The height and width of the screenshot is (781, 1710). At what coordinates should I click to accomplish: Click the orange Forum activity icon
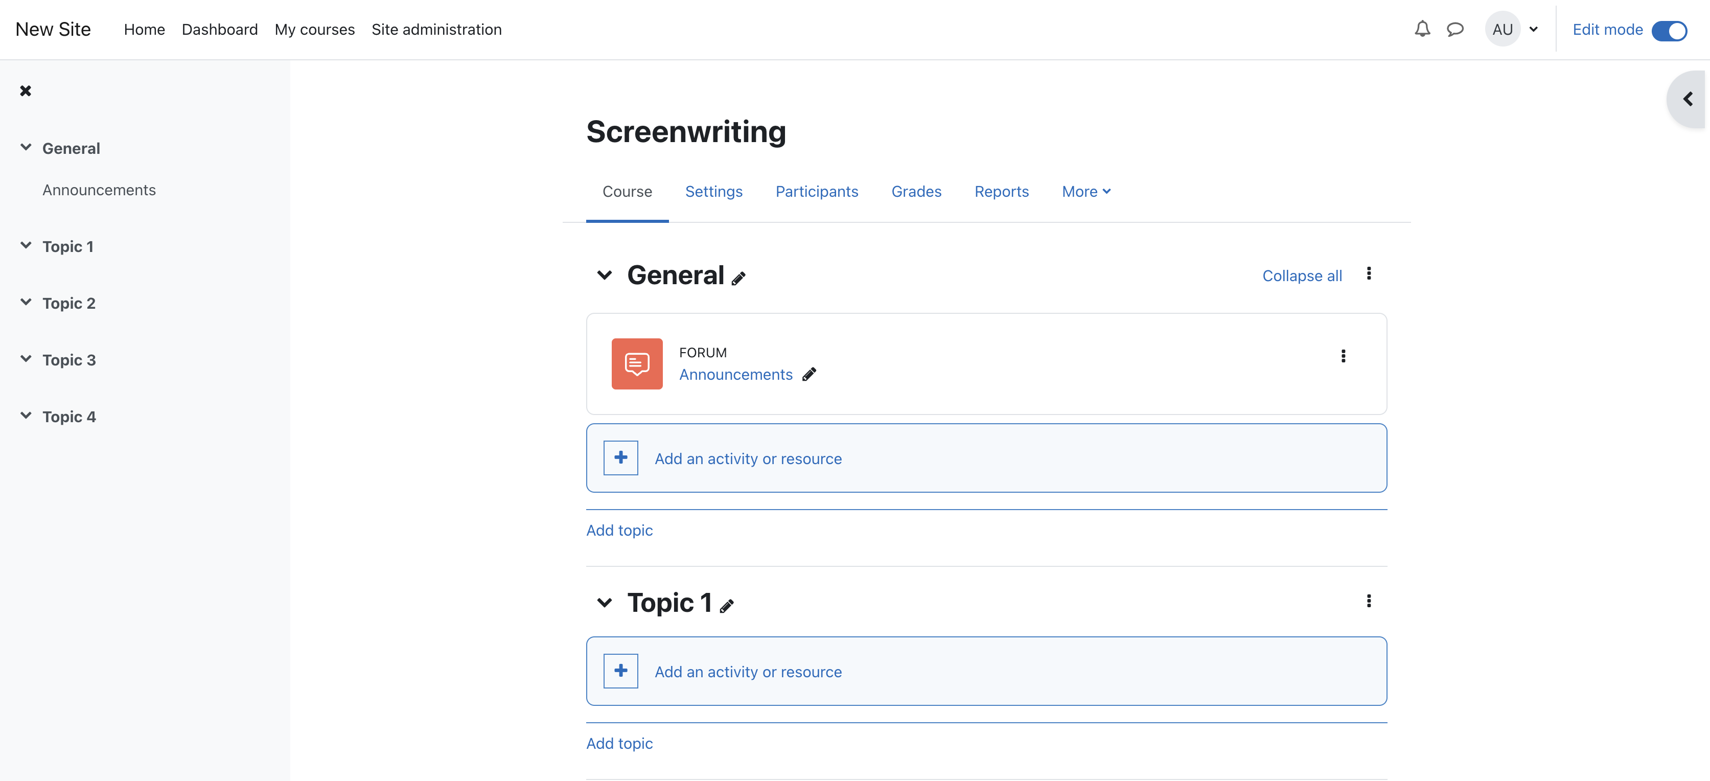coord(637,364)
